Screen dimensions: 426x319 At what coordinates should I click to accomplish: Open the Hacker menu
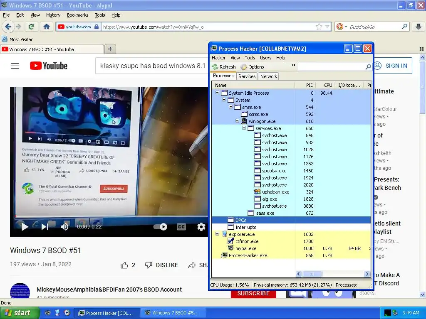tap(219, 58)
